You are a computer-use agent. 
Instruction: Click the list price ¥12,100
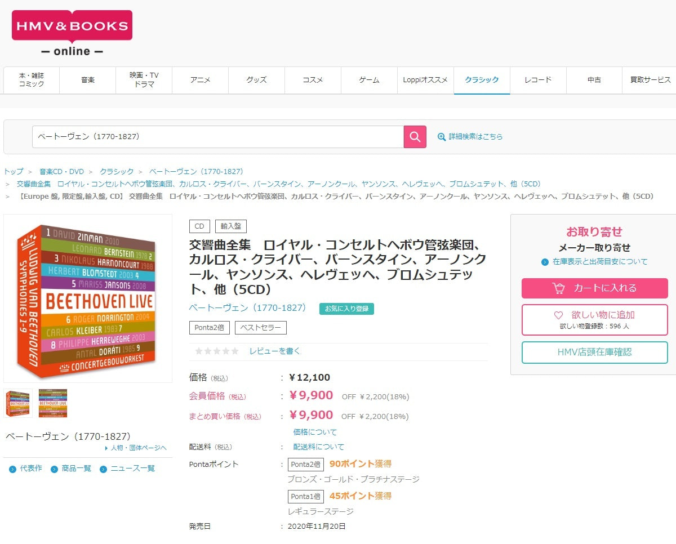pos(309,377)
